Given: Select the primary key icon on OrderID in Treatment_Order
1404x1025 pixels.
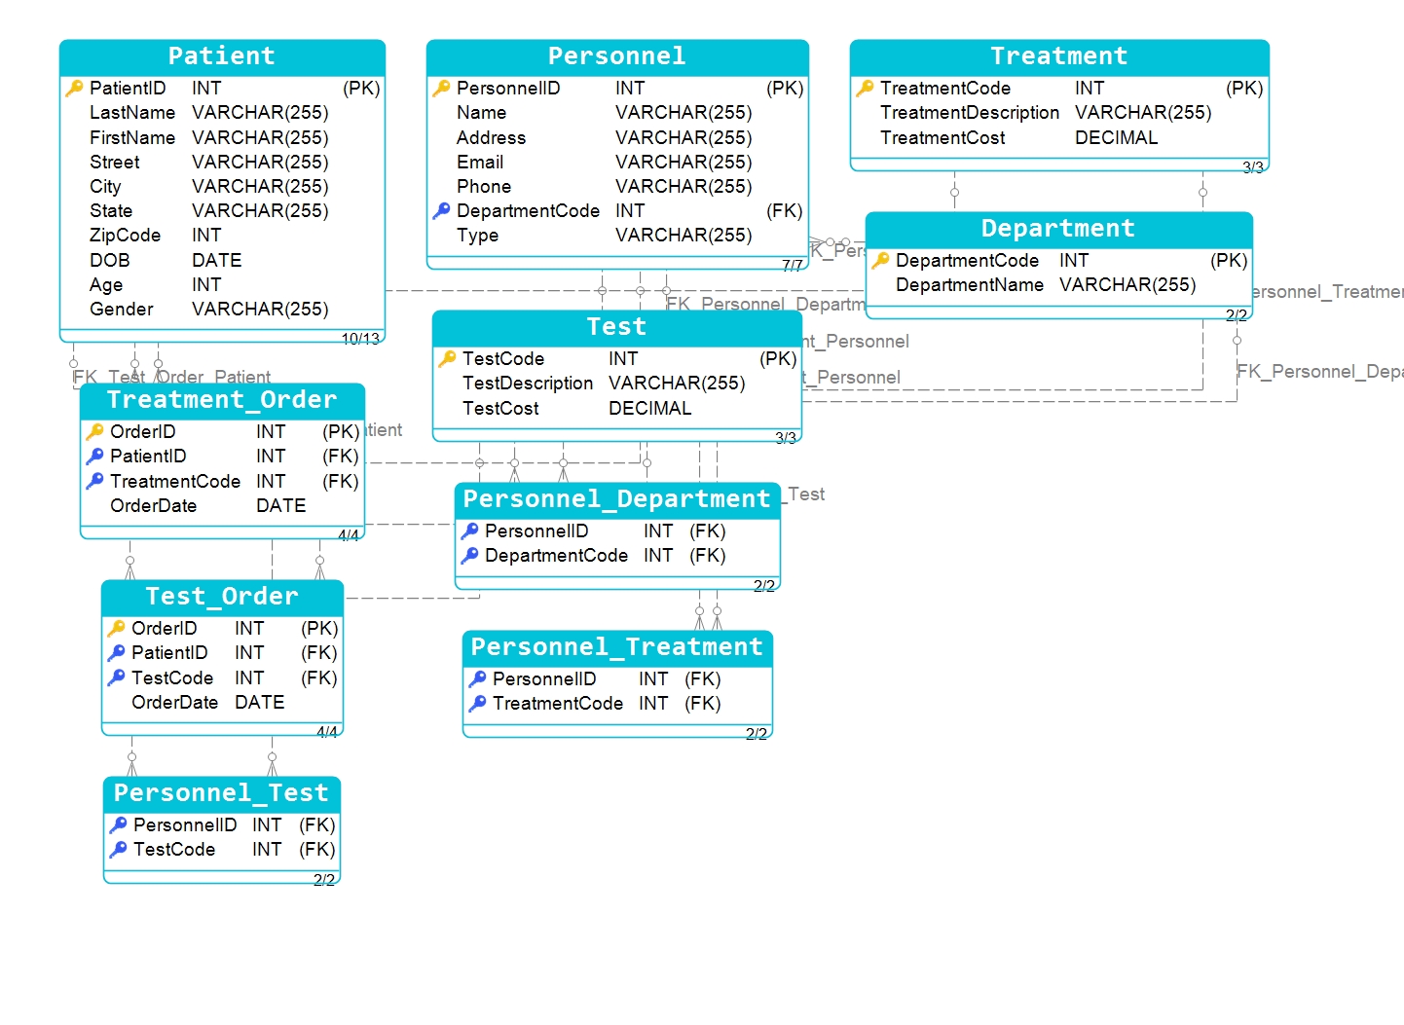Looking at the screenshot, I should click(95, 431).
